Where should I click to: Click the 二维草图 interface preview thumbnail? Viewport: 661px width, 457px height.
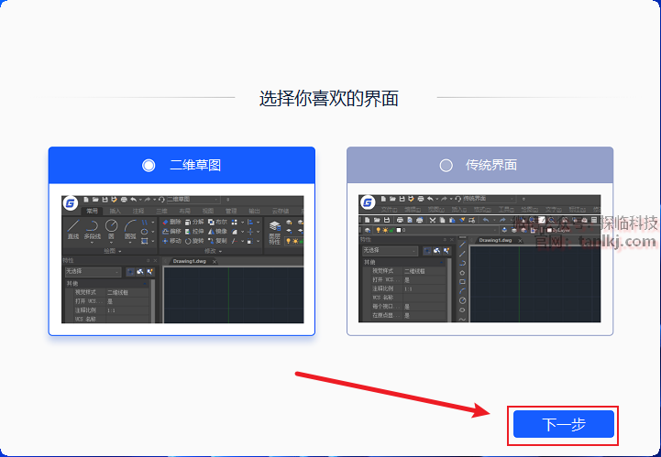pos(182,259)
